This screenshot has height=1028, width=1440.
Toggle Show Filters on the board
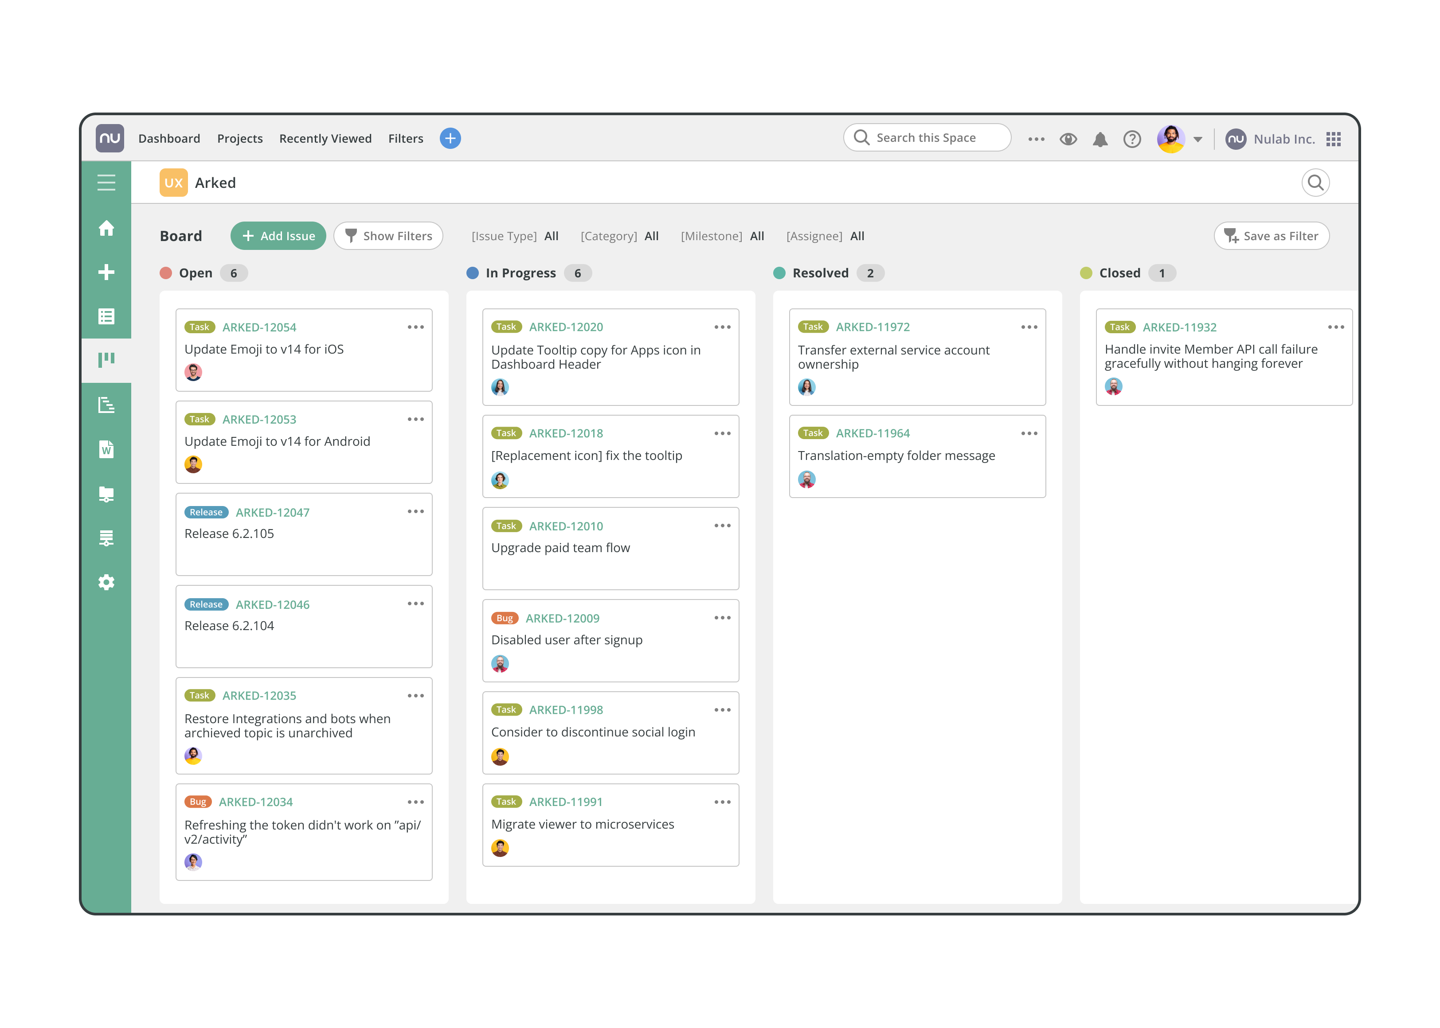pyautogui.click(x=388, y=235)
